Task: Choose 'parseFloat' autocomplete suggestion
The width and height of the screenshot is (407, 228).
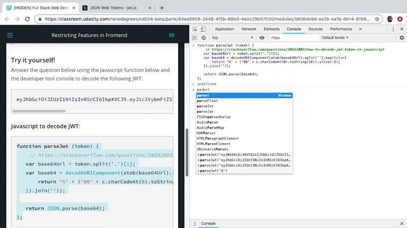Action: click(x=244, y=101)
